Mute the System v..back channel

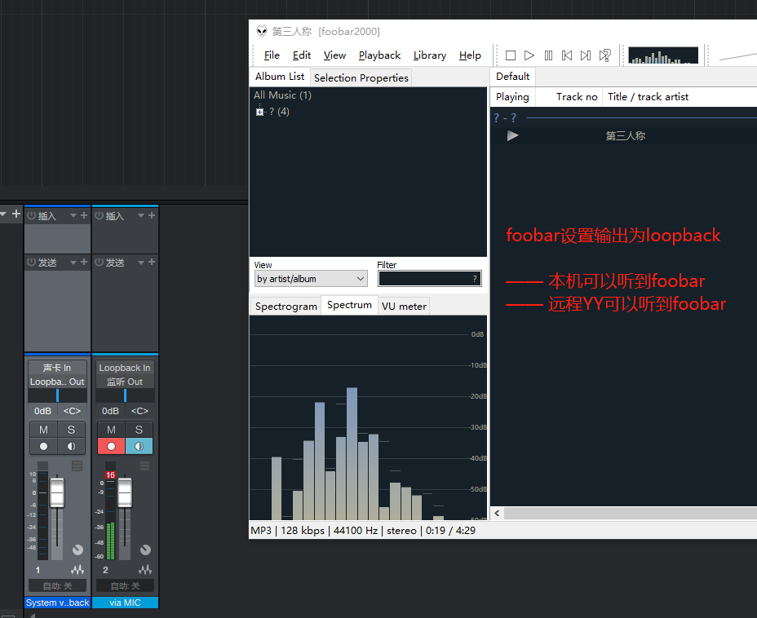tap(43, 430)
